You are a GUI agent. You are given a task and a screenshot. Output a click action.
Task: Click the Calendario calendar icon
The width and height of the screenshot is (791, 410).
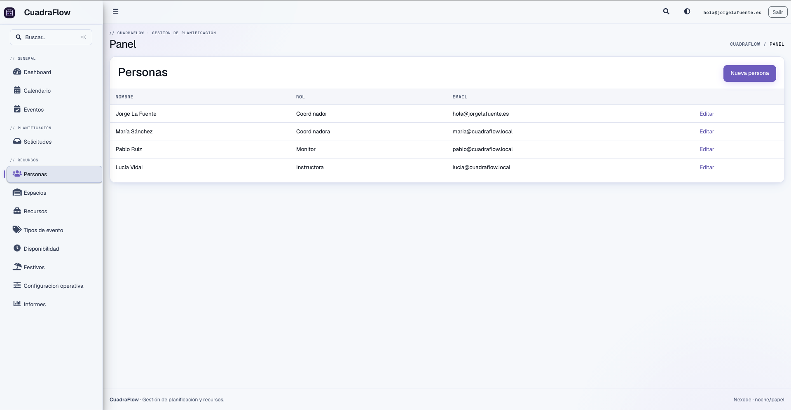(x=17, y=90)
